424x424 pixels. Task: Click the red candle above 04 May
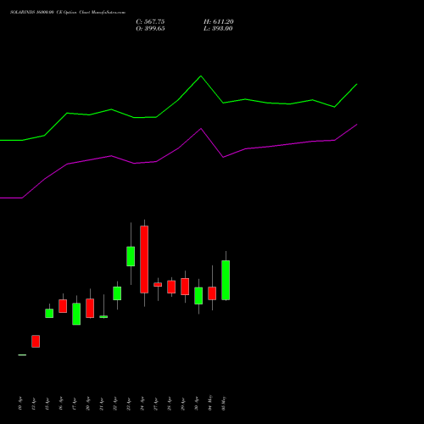coord(212,293)
